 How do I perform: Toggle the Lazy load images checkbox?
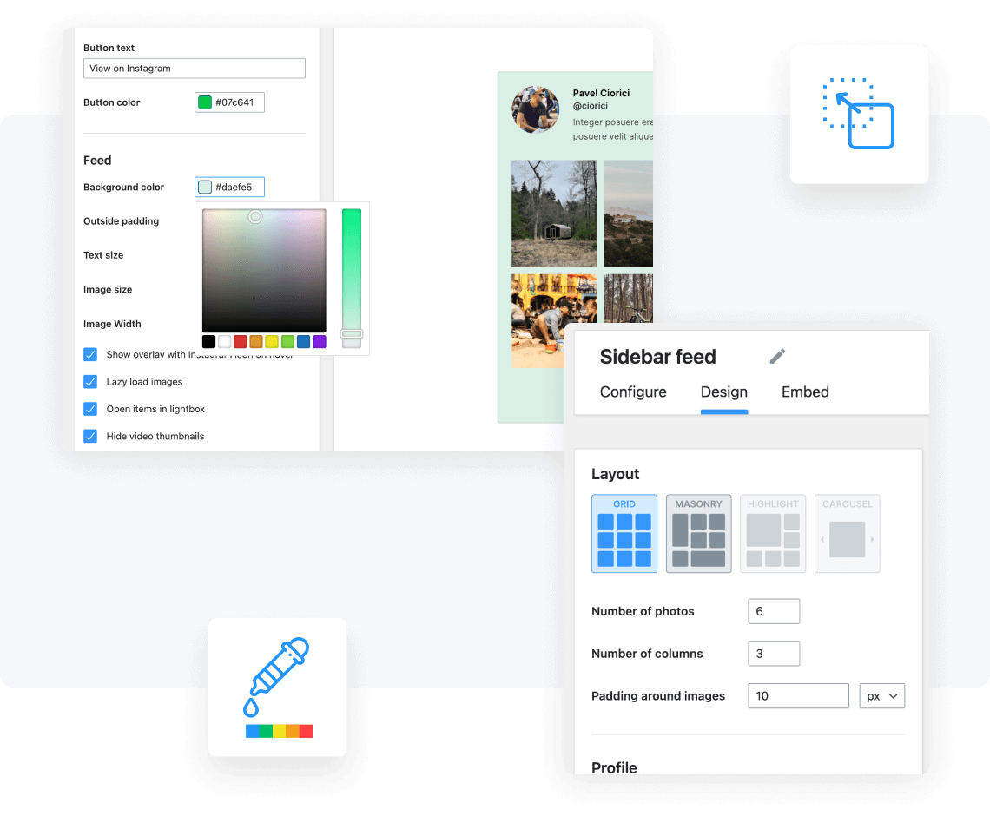90,381
